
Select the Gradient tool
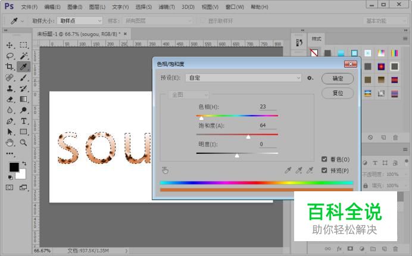pyautogui.click(x=23, y=99)
